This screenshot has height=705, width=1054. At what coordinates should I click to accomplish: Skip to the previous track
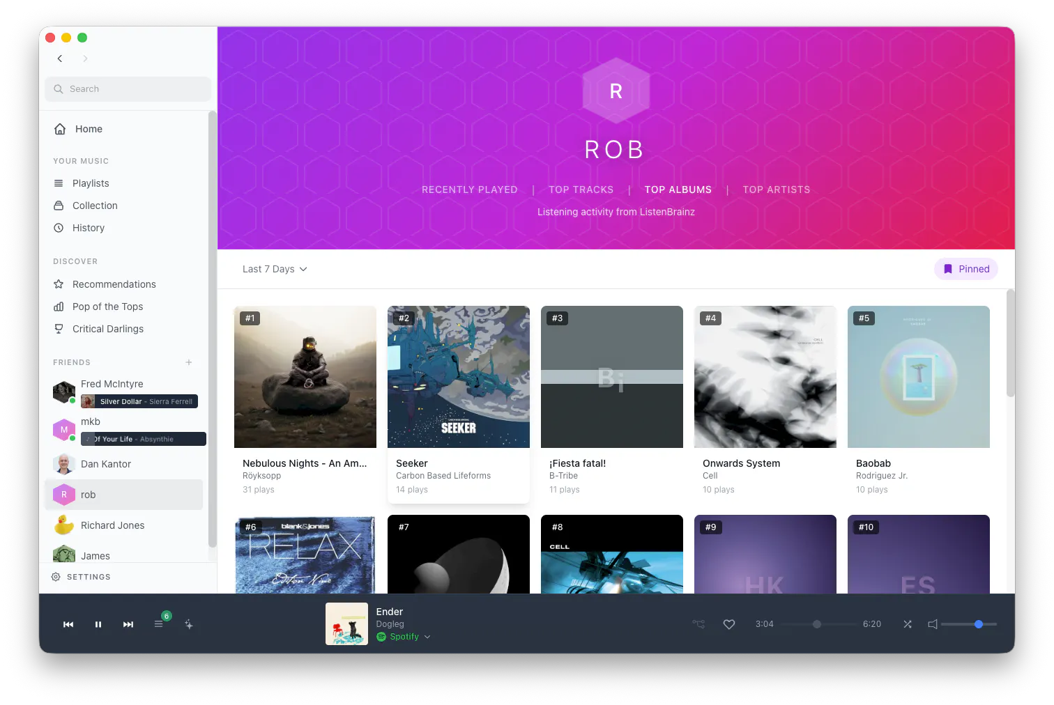pyautogui.click(x=68, y=624)
